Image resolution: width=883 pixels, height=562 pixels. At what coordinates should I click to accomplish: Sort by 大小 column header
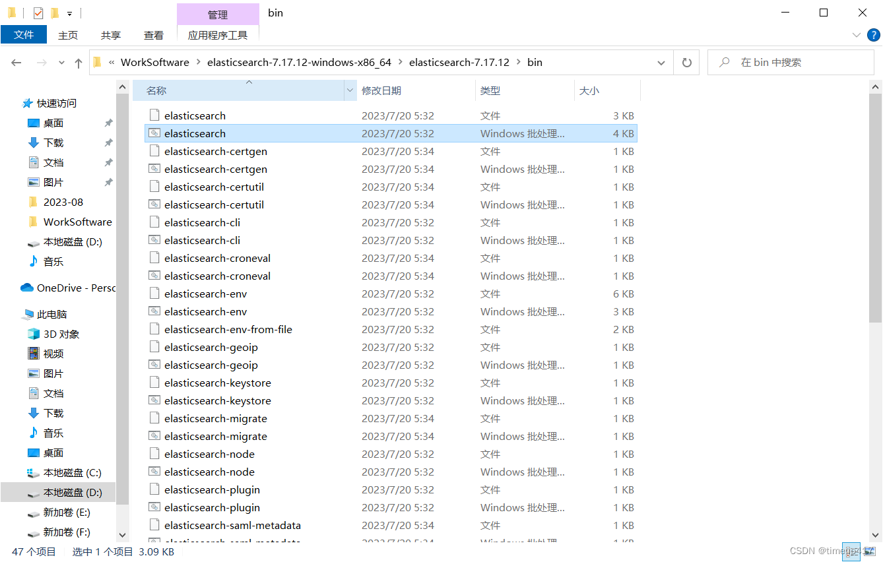(x=607, y=90)
